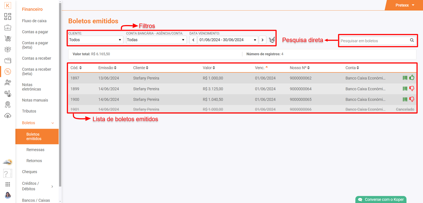Click the red thumbs-down on boleto 1900
This screenshot has width=423, height=203.
tap(412, 99)
